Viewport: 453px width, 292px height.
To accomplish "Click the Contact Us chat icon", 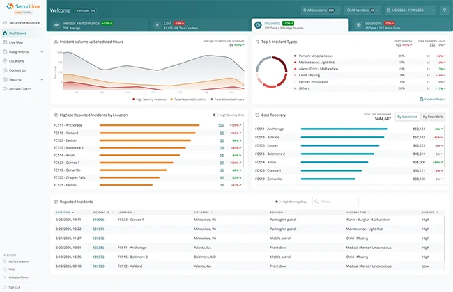I will [5, 70].
